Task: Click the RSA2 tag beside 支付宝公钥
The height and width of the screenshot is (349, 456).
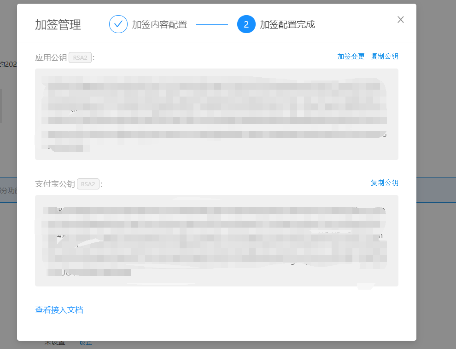Action: click(x=88, y=184)
